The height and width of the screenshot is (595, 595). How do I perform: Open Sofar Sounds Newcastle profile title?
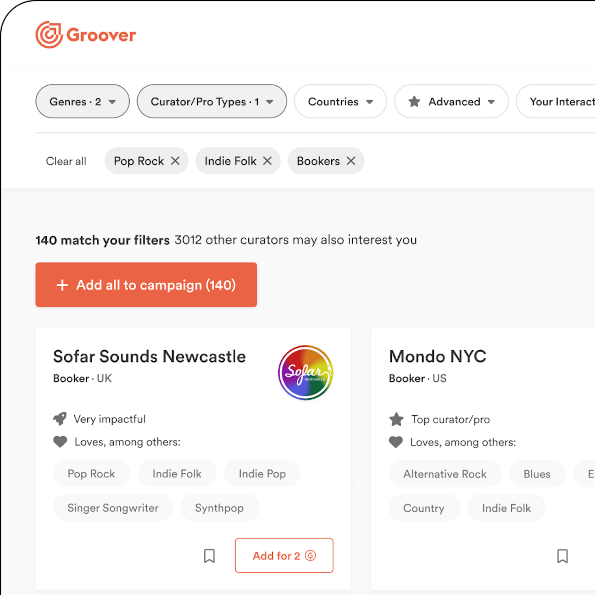(150, 356)
